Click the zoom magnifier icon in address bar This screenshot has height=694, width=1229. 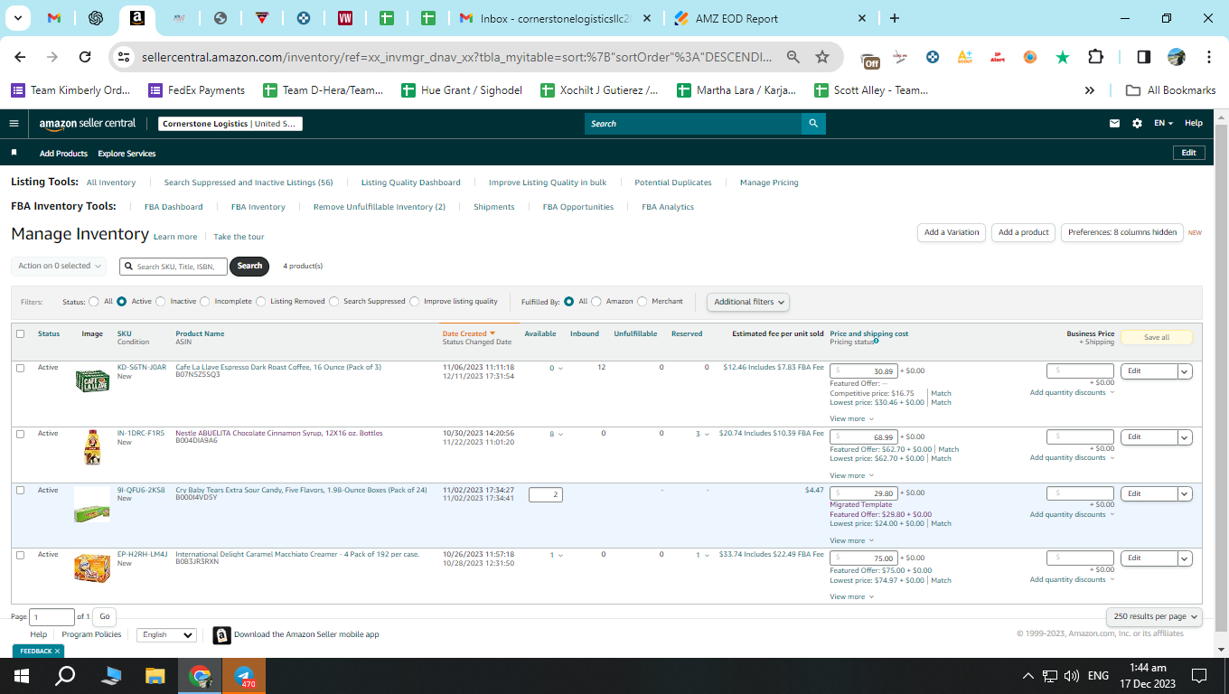793,57
